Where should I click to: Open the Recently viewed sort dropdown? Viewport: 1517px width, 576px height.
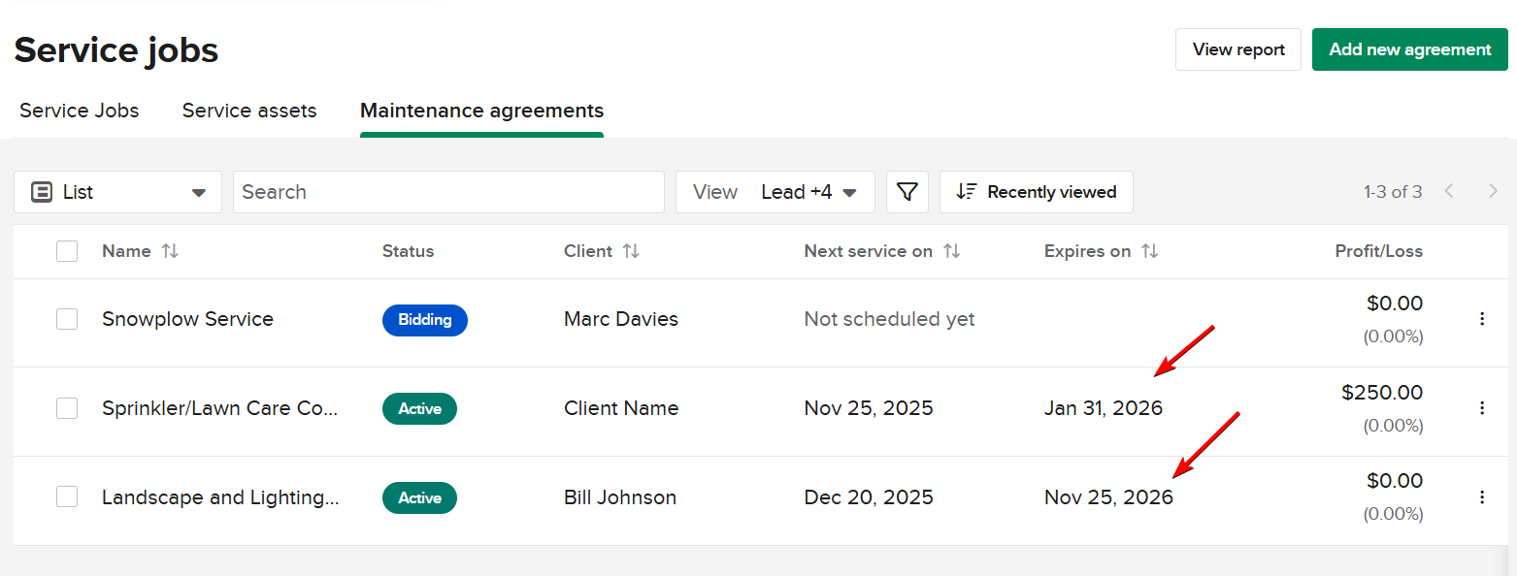point(1036,192)
